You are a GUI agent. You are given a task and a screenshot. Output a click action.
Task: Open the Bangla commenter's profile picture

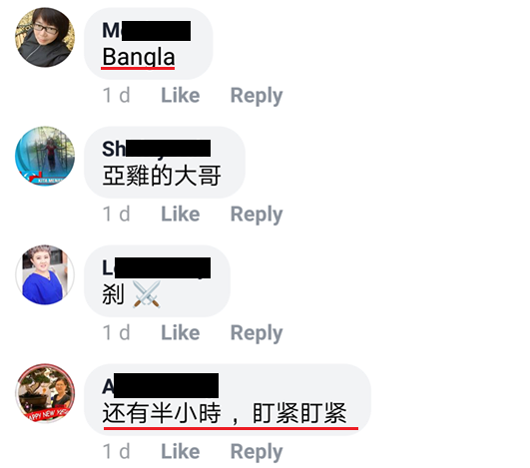[45, 37]
